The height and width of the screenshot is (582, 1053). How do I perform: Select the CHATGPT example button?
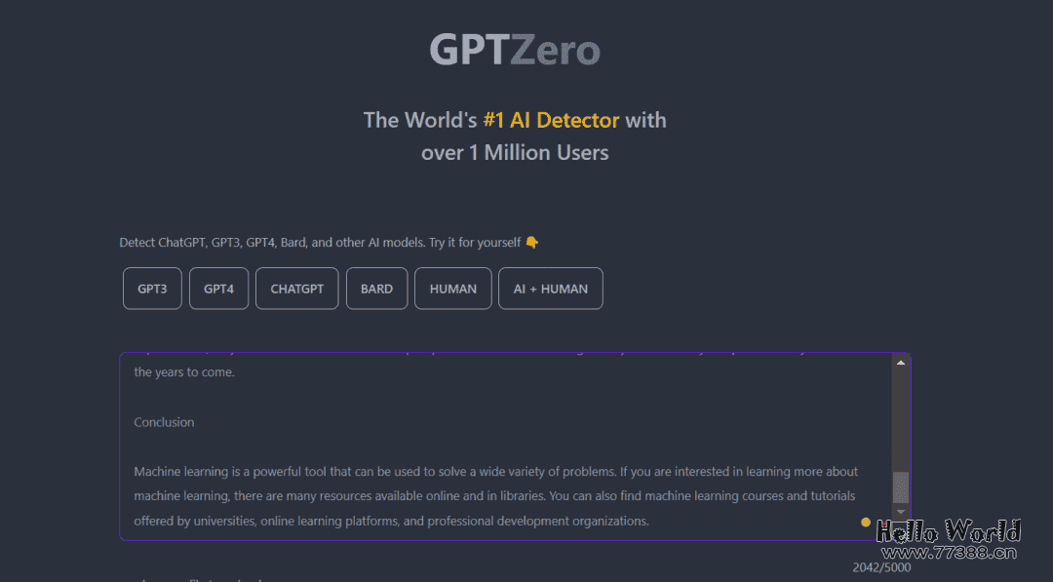(x=296, y=289)
